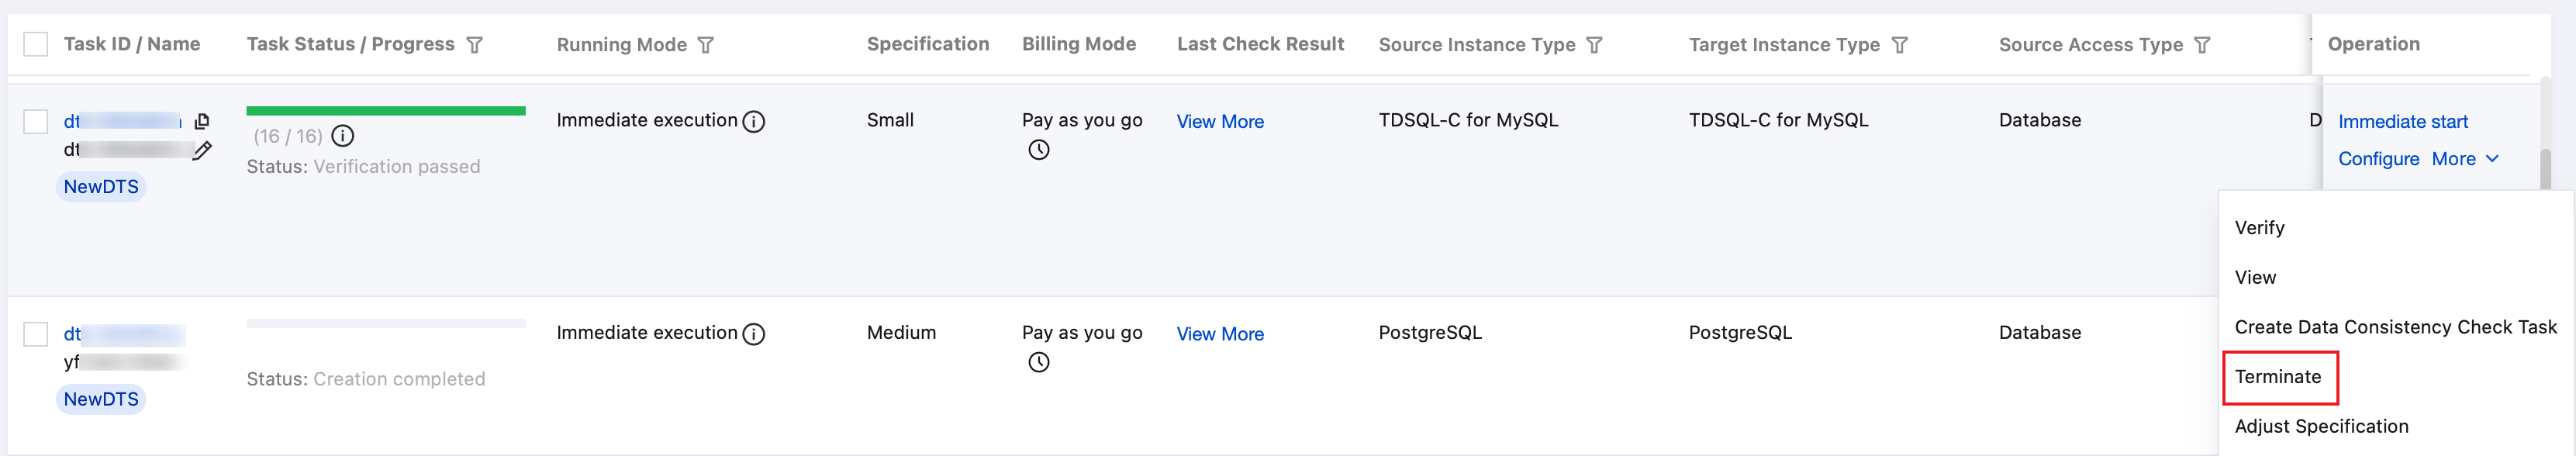Click clock icon under first Pay as you go
2576x456 pixels.
(x=1039, y=150)
